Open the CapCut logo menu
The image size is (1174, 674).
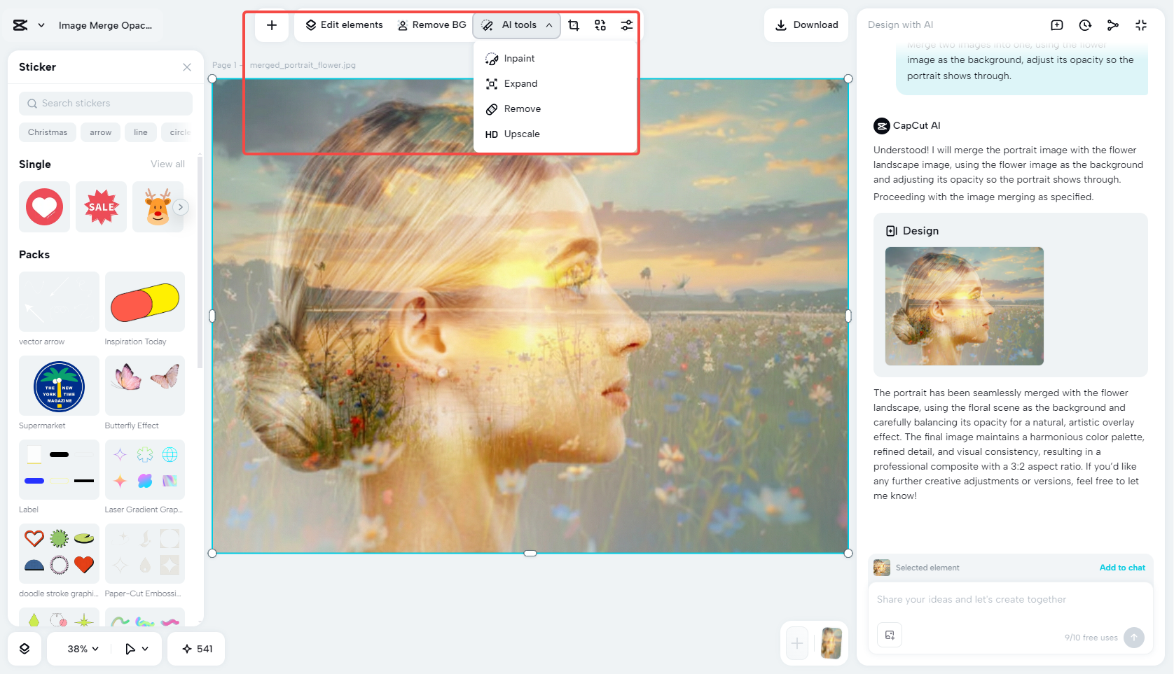pyautogui.click(x=20, y=25)
